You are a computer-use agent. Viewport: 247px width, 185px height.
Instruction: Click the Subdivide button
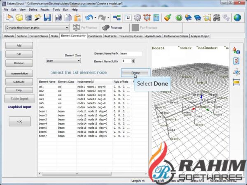pos(19,82)
